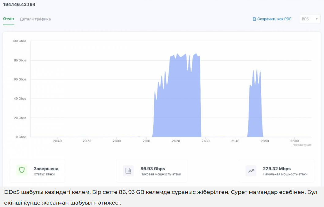Click the PDF document icon

[254, 19]
